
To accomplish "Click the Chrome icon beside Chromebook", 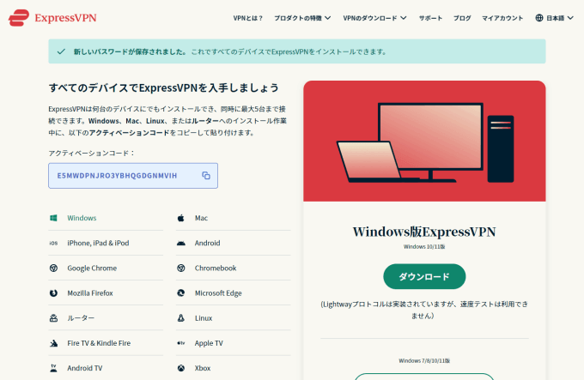I will pos(181,268).
